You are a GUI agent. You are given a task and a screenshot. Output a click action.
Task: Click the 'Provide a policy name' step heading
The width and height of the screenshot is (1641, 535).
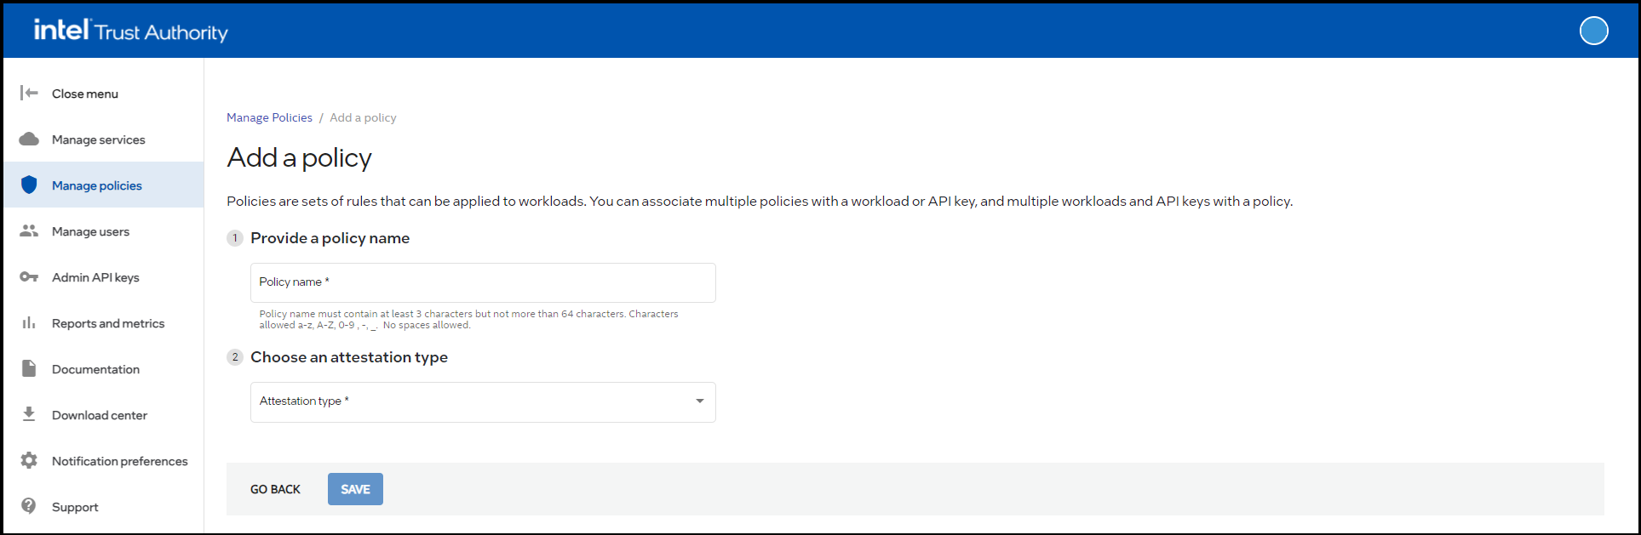point(330,238)
